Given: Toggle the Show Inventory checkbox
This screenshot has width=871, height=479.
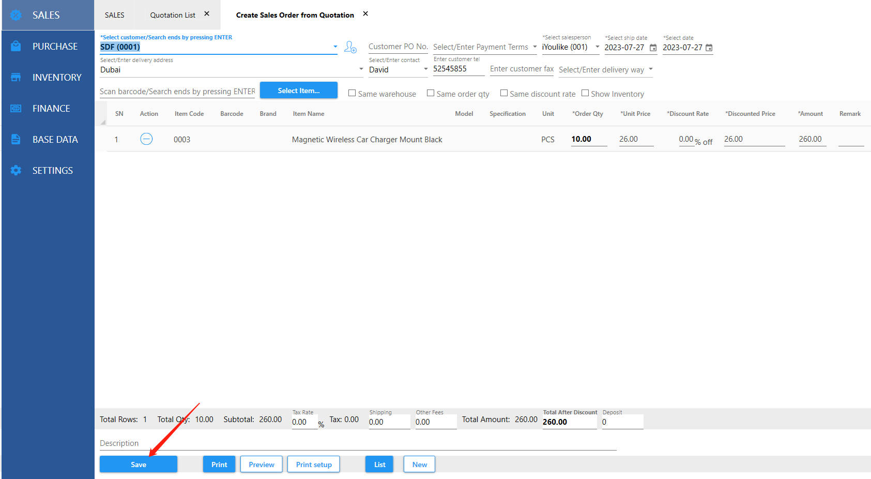Looking at the screenshot, I should click(585, 93).
